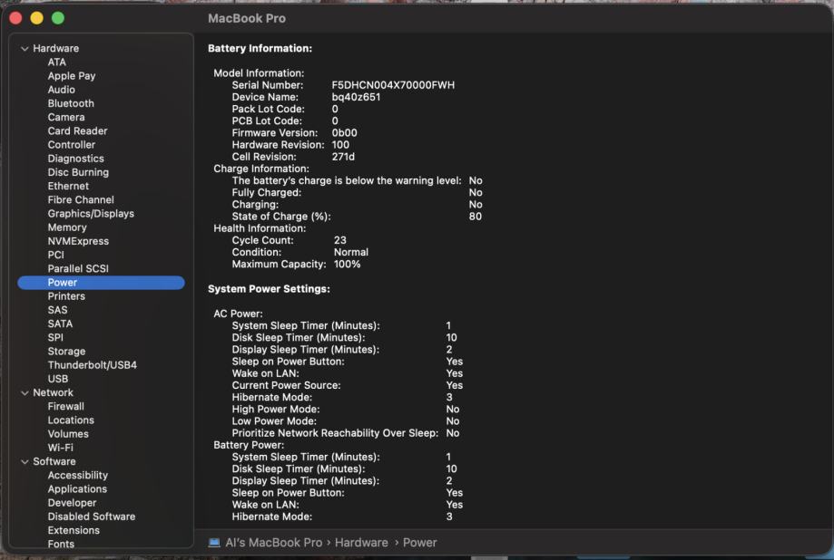Viewport: 834px width, 560px height.
Task: Click cell revision 271d value
Action: [343, 157]
